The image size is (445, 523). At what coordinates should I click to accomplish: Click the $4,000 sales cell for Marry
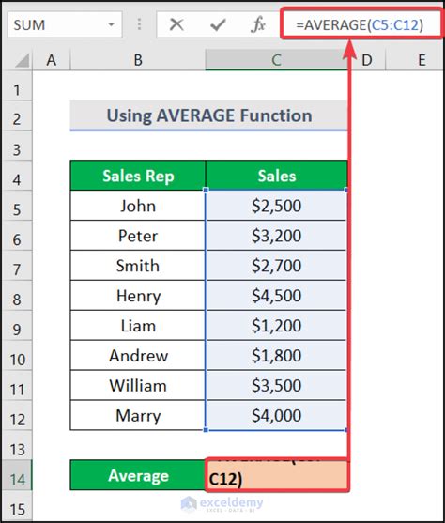click(276, 415)
